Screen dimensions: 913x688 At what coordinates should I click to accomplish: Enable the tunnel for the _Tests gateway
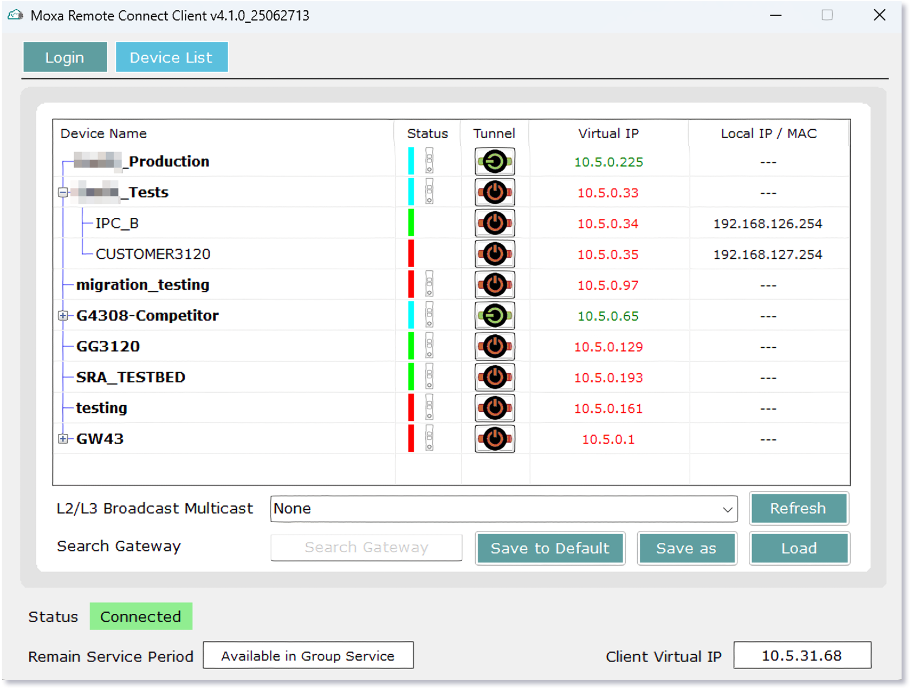494,192
